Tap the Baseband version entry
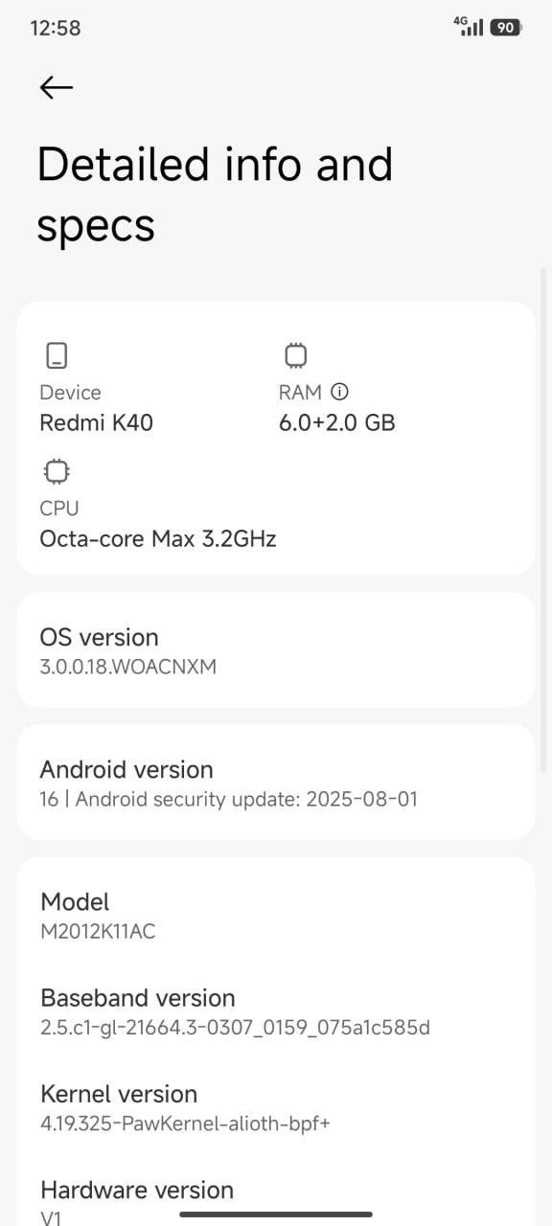Screen dimensions: 552x1226 [x=276, y=1011]
